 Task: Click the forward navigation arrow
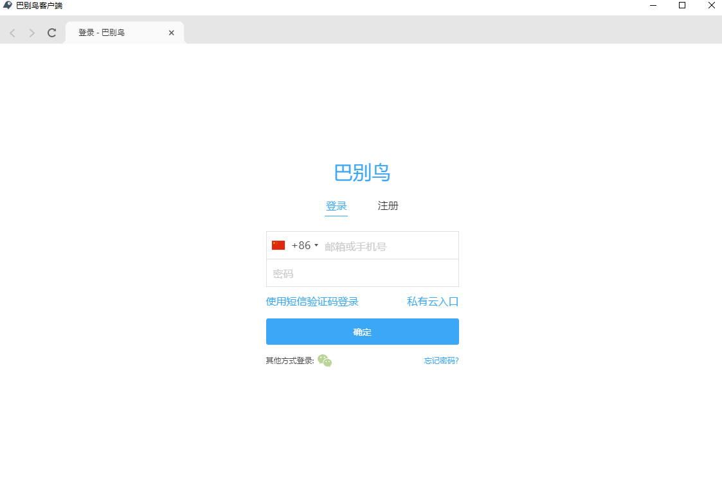[32, 33]
